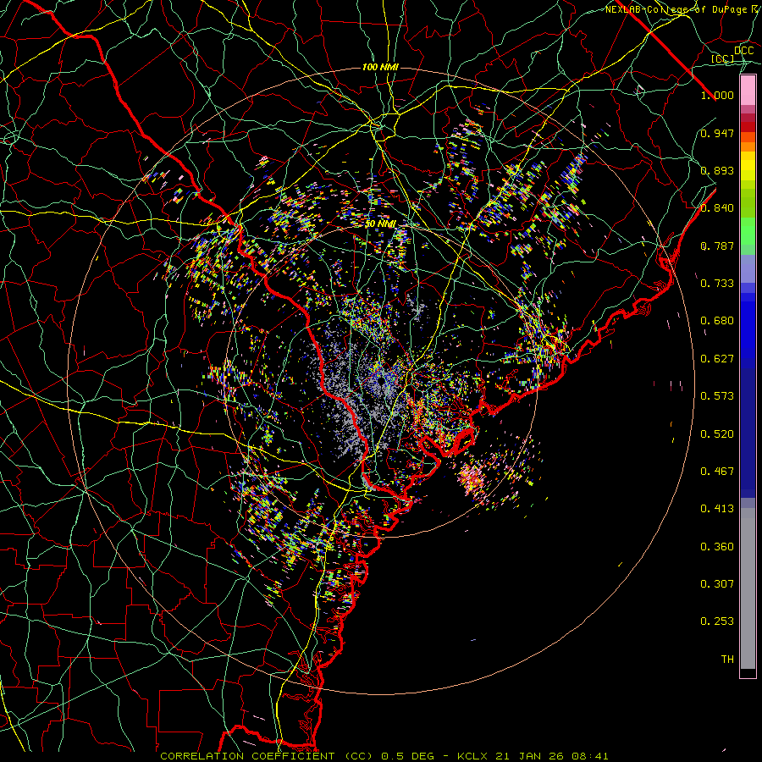This screenshot has height=762, width=762.
Task: Click the 0.840 legend value
Action: point(717,208)
